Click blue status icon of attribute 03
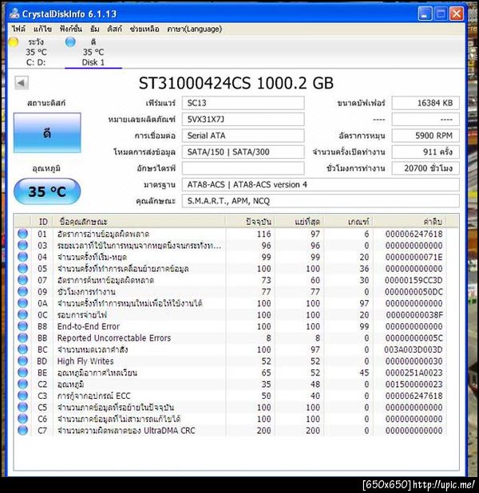The width and height of the screenshot is (479, 493). point(22,245)
